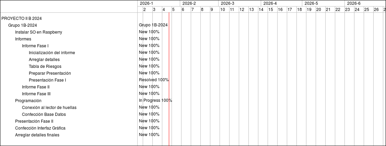Select the Informe Fase III row
386x146 pixels.
point(36,94)
